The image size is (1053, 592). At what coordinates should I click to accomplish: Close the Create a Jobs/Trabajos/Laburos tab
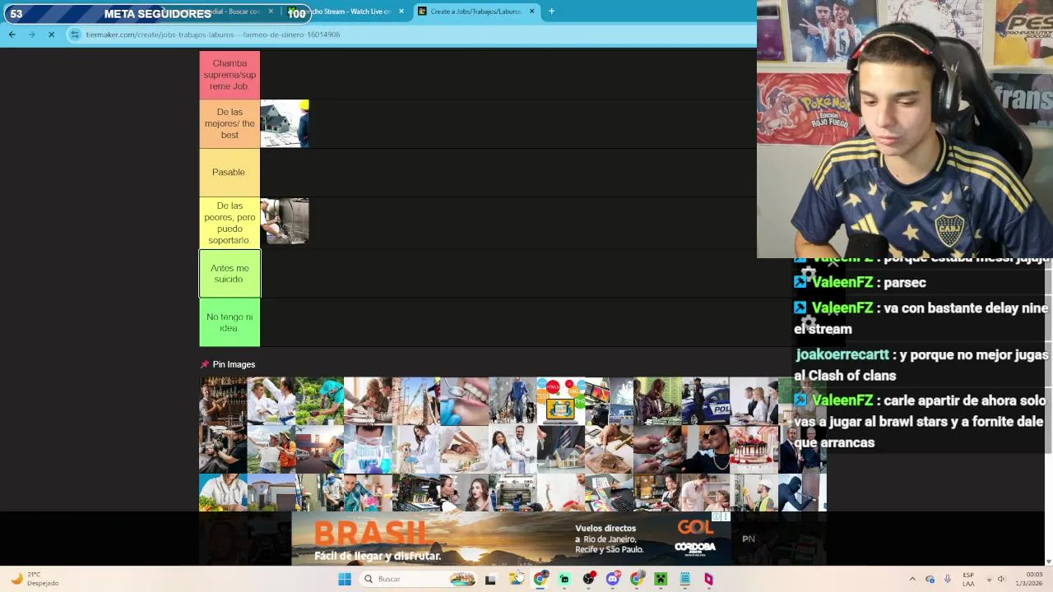(531, 12)
